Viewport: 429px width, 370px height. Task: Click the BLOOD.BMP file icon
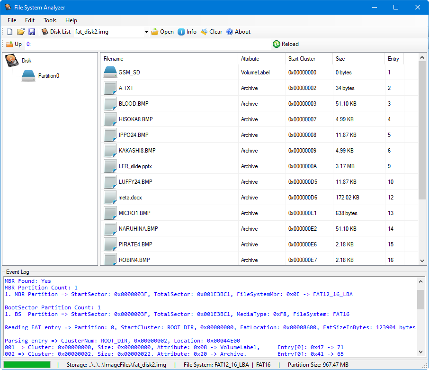(110, 103)
